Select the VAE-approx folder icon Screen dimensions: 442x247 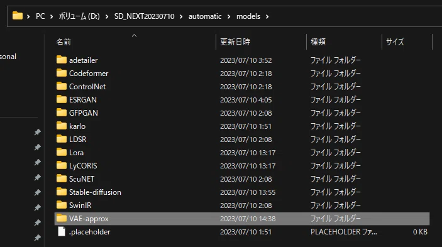tap(62, 218)
